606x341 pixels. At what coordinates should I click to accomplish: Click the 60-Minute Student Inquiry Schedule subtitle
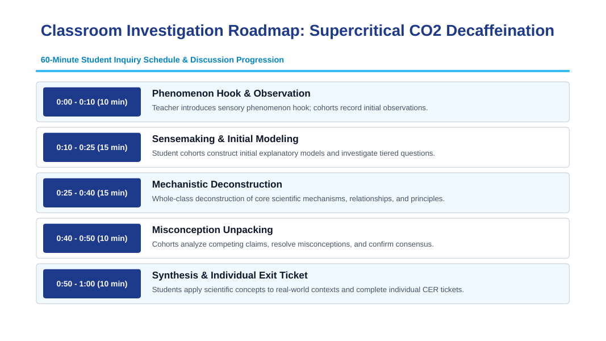tap(162, 60)
